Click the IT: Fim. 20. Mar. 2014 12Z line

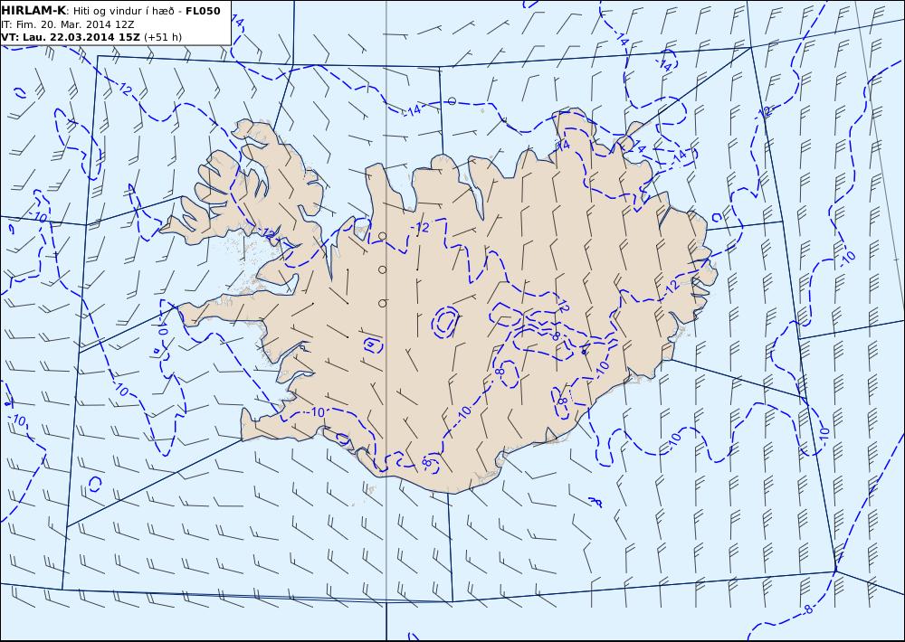pos(68,24)
